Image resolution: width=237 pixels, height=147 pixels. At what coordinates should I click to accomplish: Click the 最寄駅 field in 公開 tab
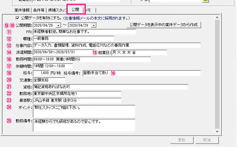tap(77, 100)
